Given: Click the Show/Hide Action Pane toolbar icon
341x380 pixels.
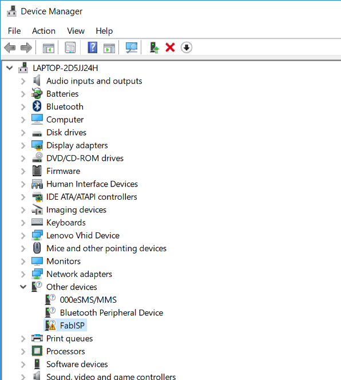Looking at the screenshot, I should tap(109, 47).
